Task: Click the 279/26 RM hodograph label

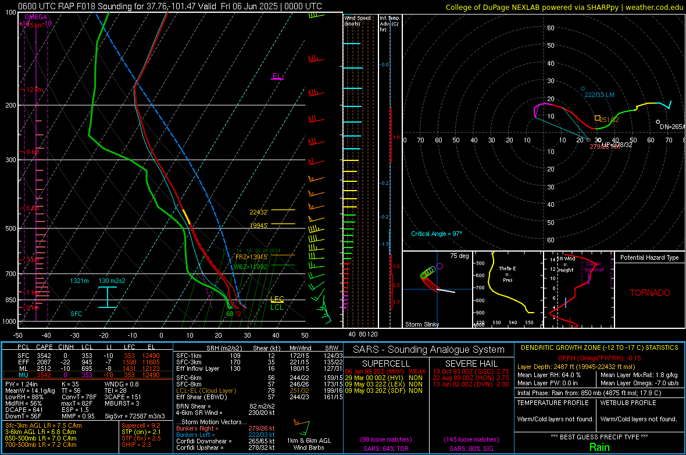Action: (605, 146)
